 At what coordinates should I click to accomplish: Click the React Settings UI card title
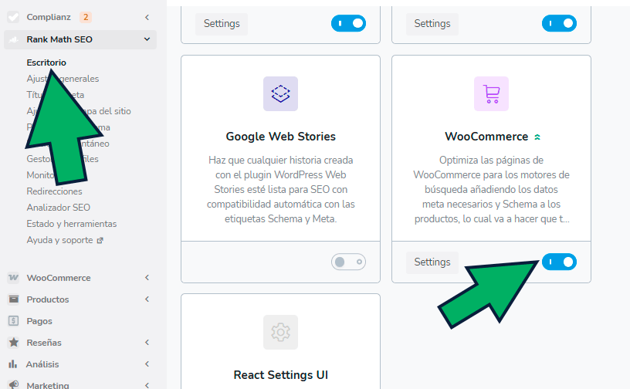[280, 375]
